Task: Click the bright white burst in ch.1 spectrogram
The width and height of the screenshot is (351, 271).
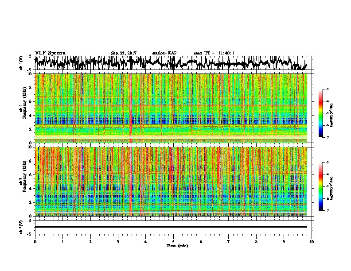Action: click(x=131, y=108)
